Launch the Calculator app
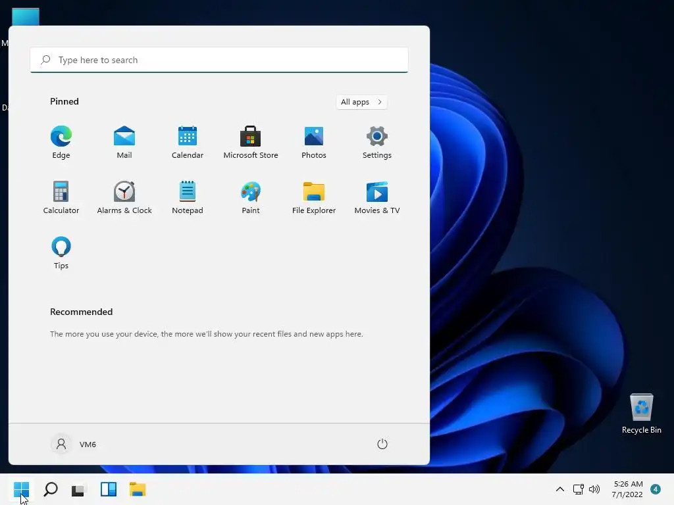Viewport: 674px width, 505px height. [x=61, y=198]
